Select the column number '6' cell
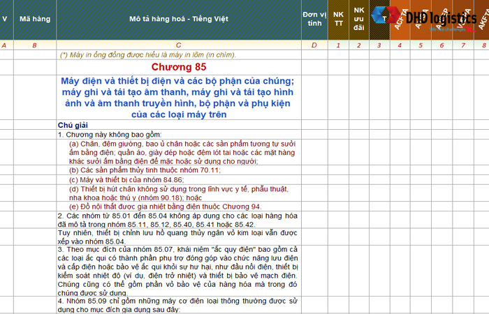489x314 pixels. pyautogui.click(x=441, y=45)
